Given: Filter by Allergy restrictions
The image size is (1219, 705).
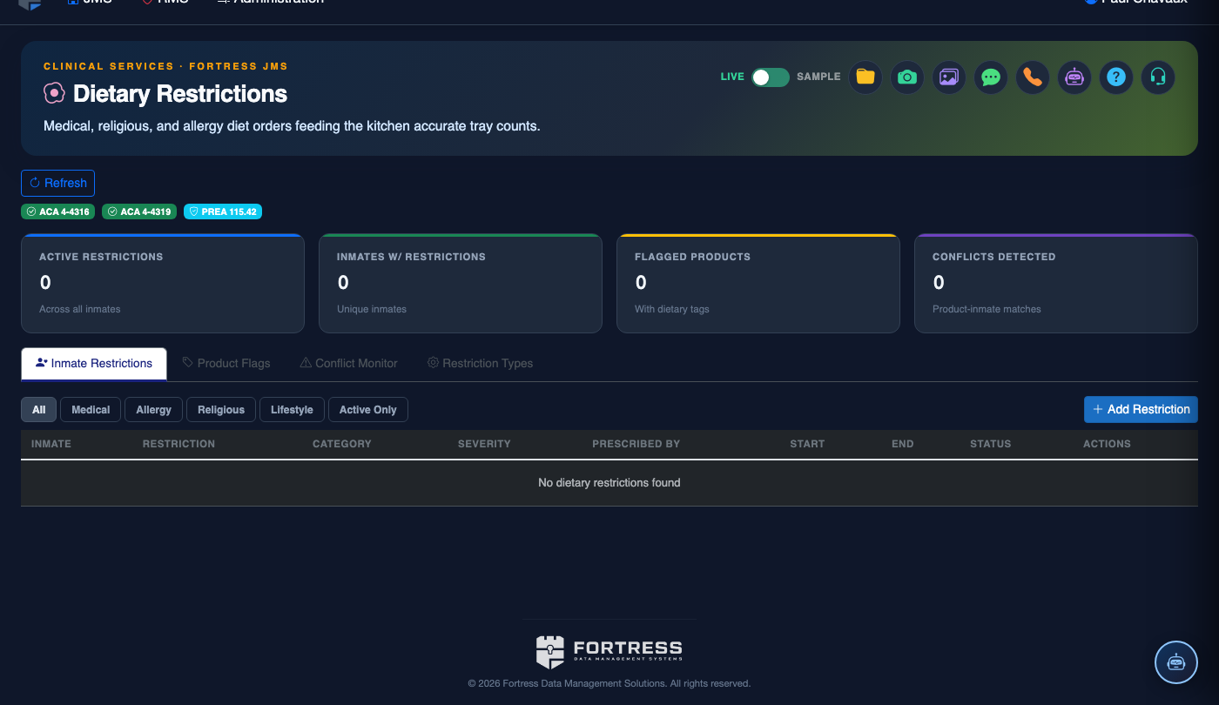Looking at the screenshot, I should pos(154,410).
